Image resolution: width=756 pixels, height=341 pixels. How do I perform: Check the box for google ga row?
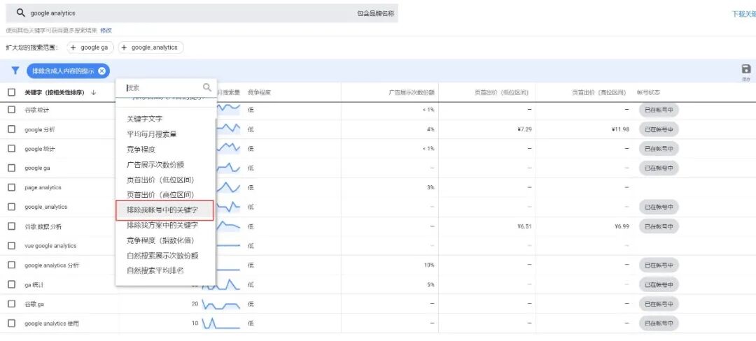point(12,168)
